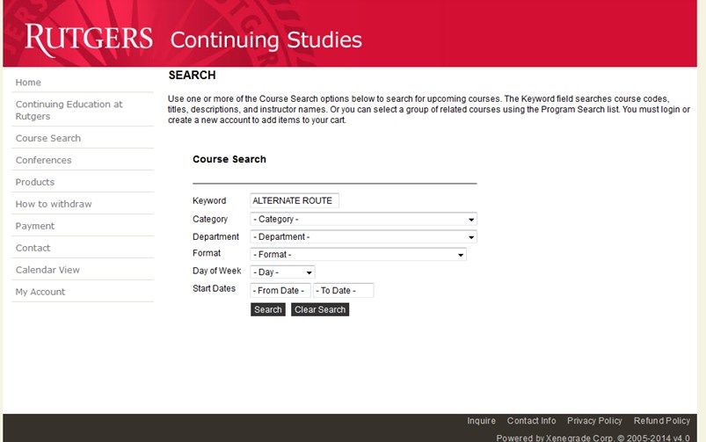Image resolution: width=706 pixels, height=442 pixels.
Task: Open Continuing Education at Rutgers page
Action: (69, 110)
